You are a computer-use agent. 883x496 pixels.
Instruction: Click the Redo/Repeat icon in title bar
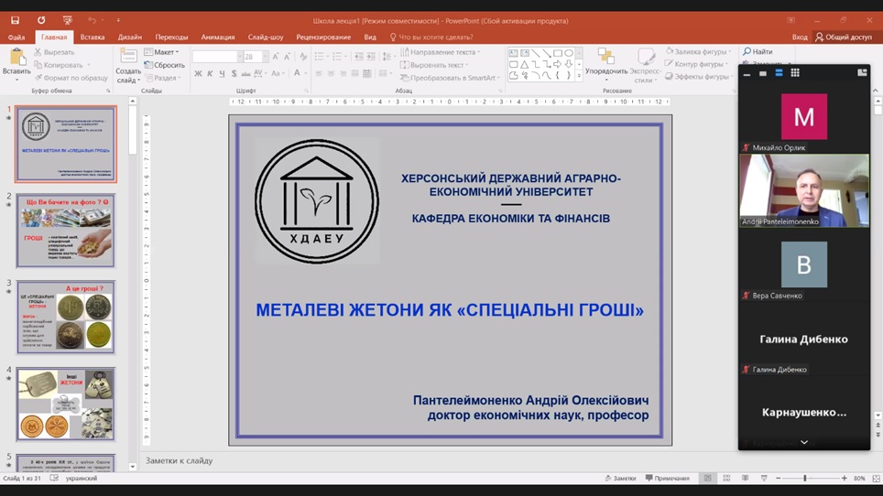point(41,20)
